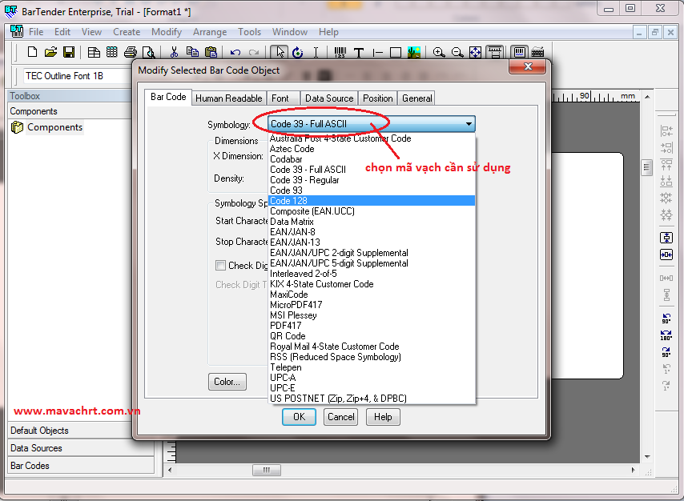684x501 pixels.
Task: Choose Data Matrix from the list
Action: pyautogui.click(x=372, y=222)
